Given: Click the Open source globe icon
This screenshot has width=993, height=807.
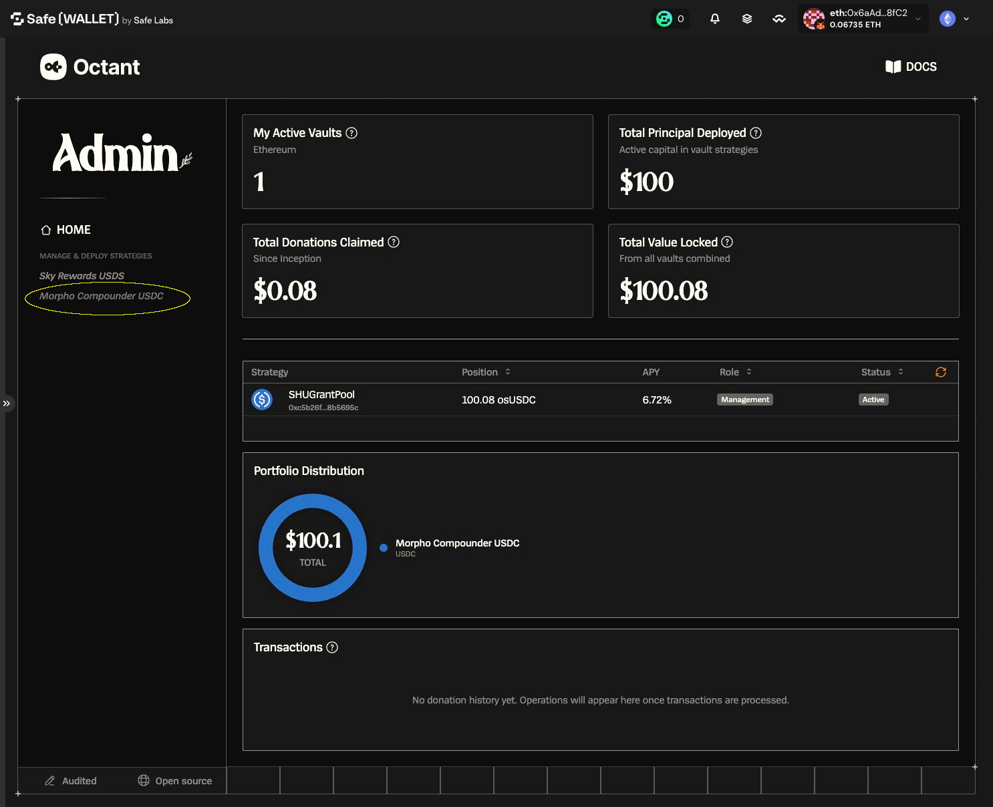Looking at the screenshot, I should (144, 780).
